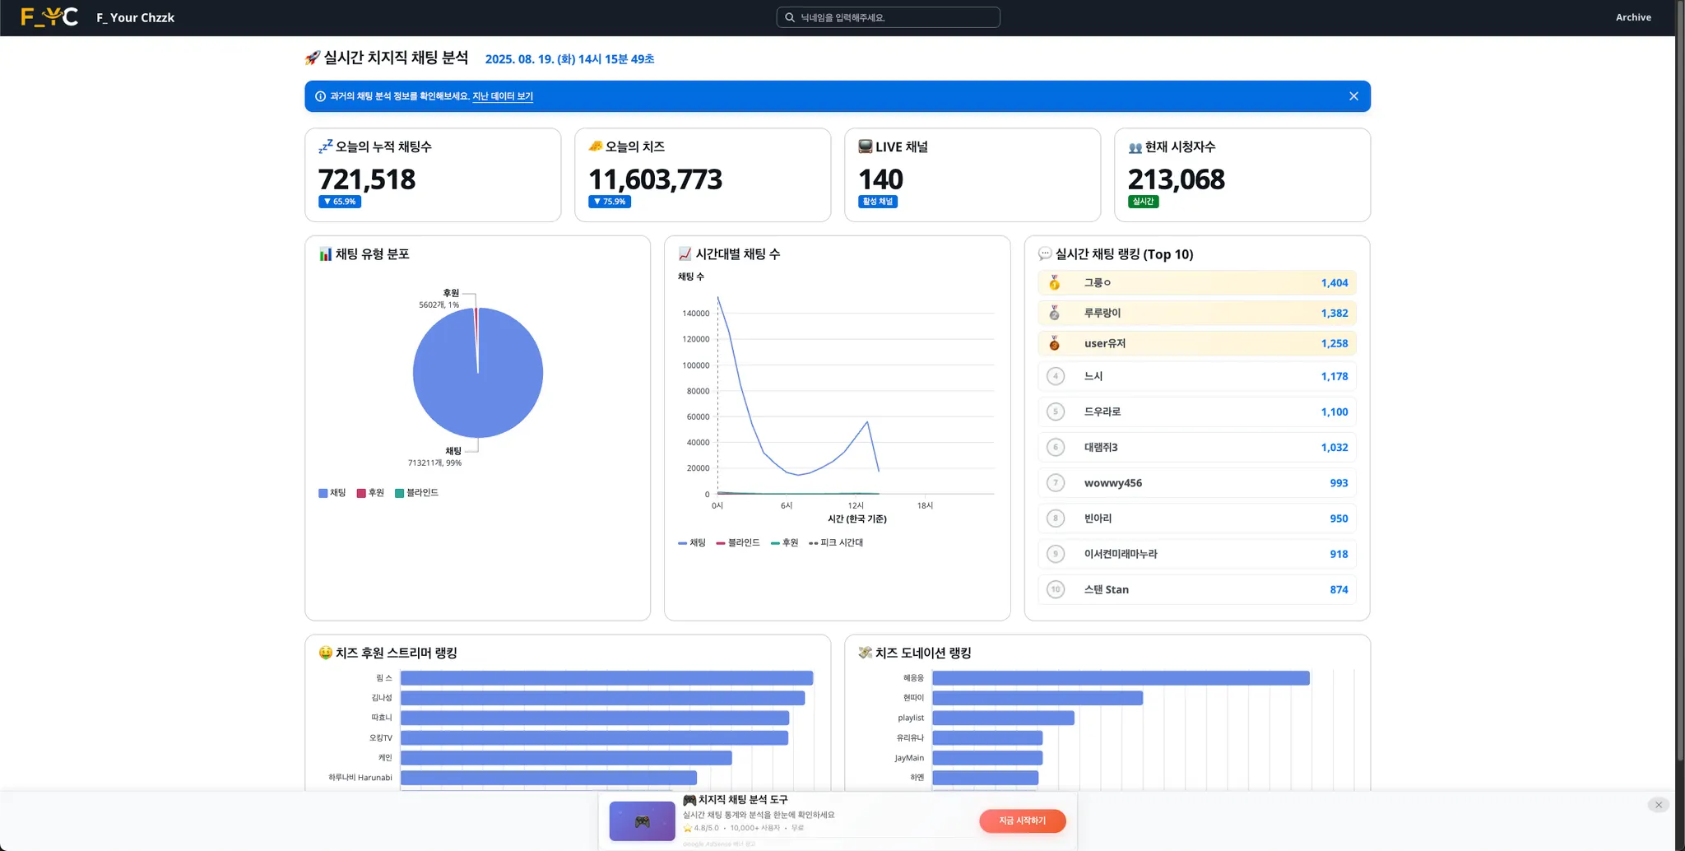
Task: Click the bronze medal icon for user유저
Action: 1055,344
